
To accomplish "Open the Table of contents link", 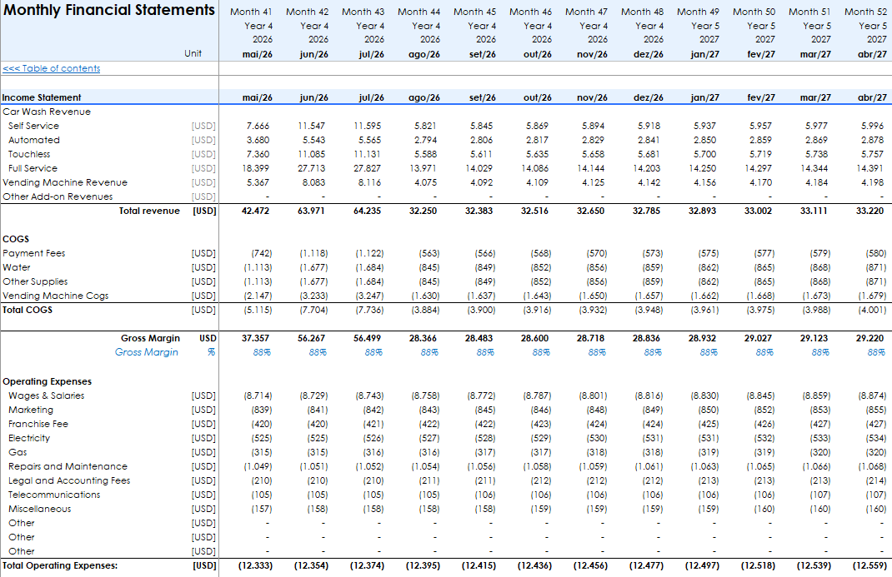I will (x=52, y=68).
